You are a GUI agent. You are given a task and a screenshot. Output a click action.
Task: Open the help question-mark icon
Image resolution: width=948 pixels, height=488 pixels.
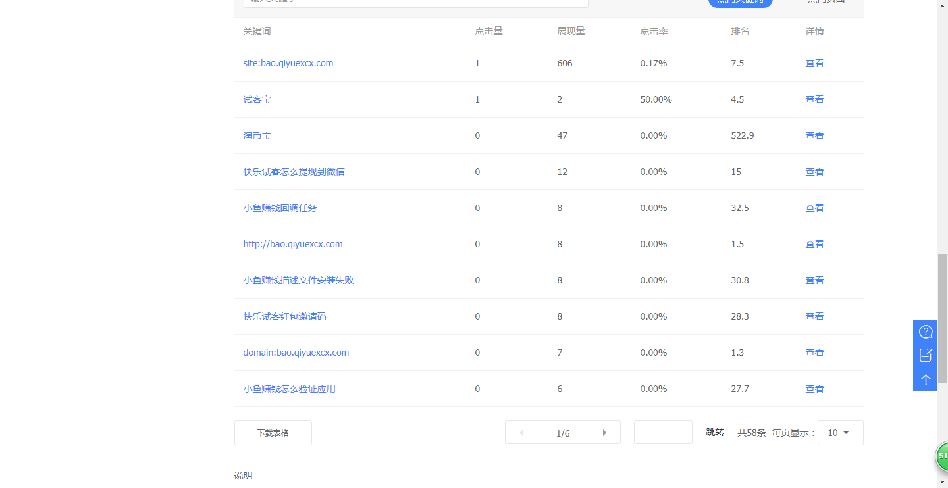point(926,331)
